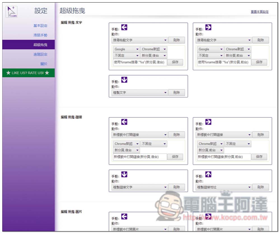Image resolution: width=280 pixels, height=234 pixels.
Task: Click the right arrow gesture icon in text drag section
Action: tap(208, 27)
